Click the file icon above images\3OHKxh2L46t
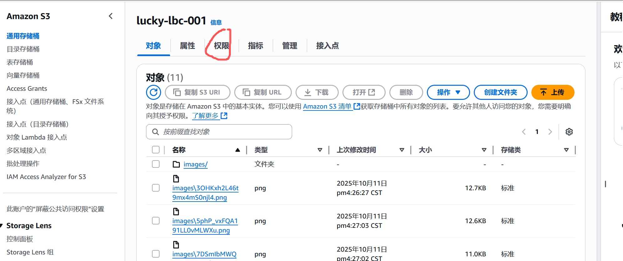Screen dimensions: 623x261 176,179
